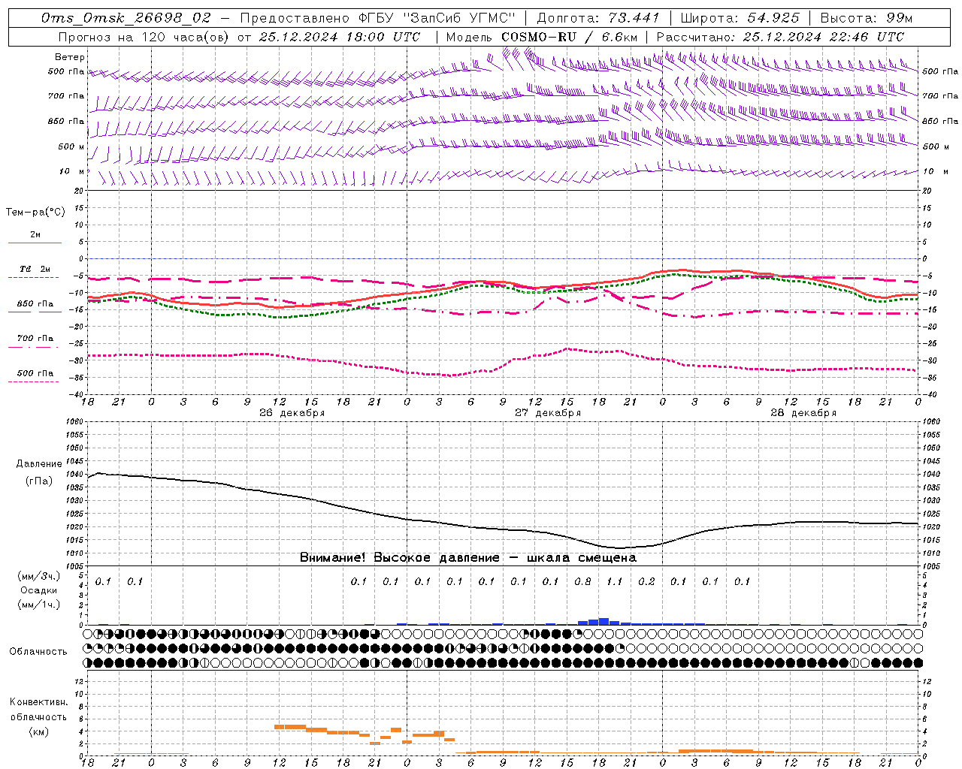This screenshot has width=962, height=769.
Task: Click the tallest blue precipitation bar
Action: coord(604,621)
